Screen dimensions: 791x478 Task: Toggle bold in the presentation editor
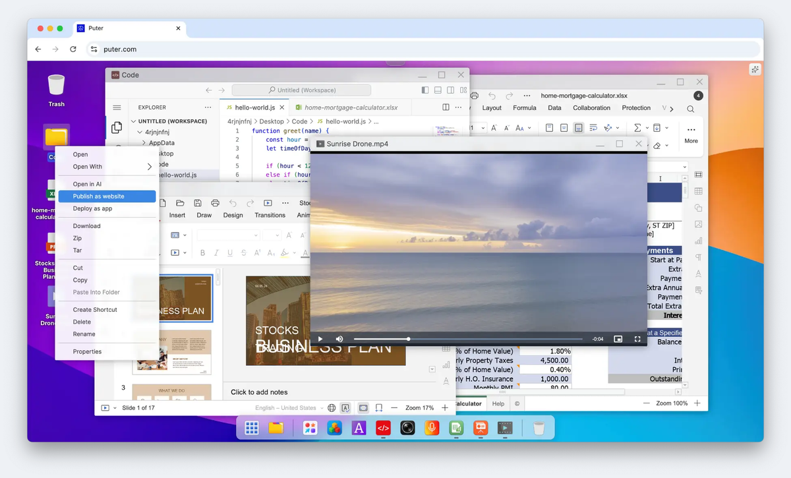(202, 253)
